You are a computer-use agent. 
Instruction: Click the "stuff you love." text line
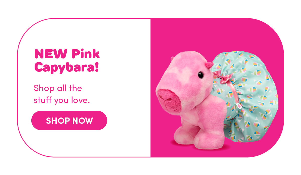(62, 101)
